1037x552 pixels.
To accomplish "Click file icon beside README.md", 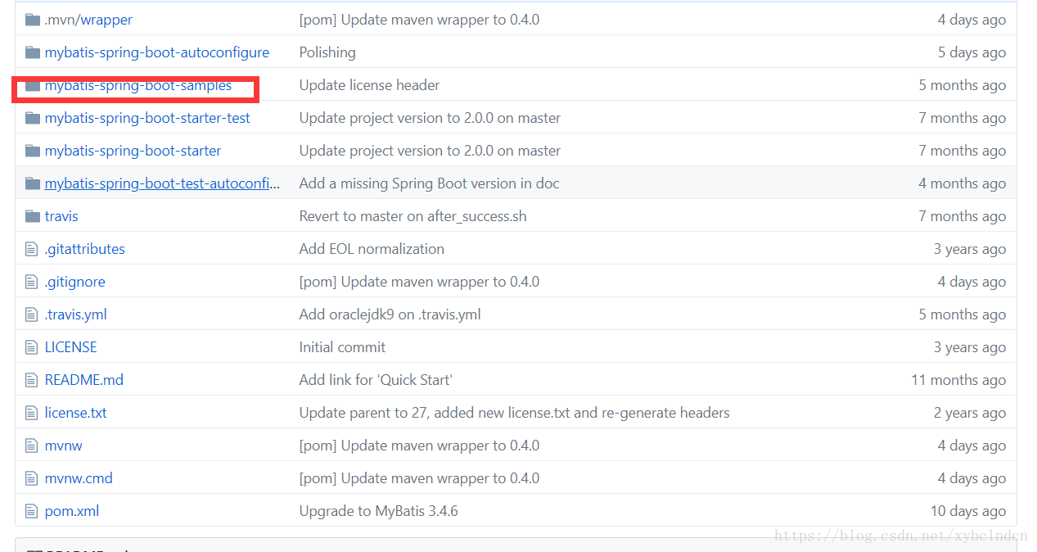I will click(x=32, y=380).
